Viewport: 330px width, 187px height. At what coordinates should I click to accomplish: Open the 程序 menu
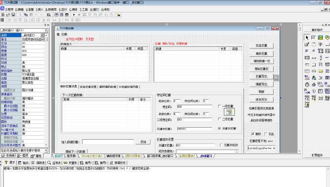tap(9, 10)
